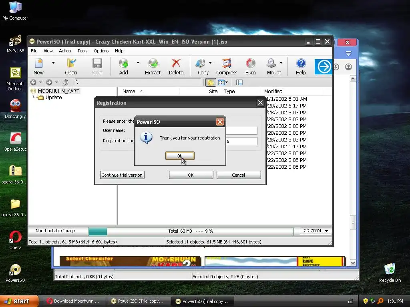Expand the New button dropdown arrow
Image resolution: width=410 pixels, height=307 pixels.
click(x=53, y=63)
